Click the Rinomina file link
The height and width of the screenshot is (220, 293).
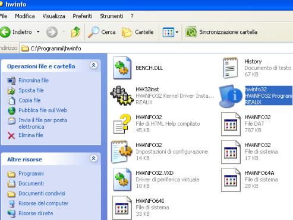[33, 81]
